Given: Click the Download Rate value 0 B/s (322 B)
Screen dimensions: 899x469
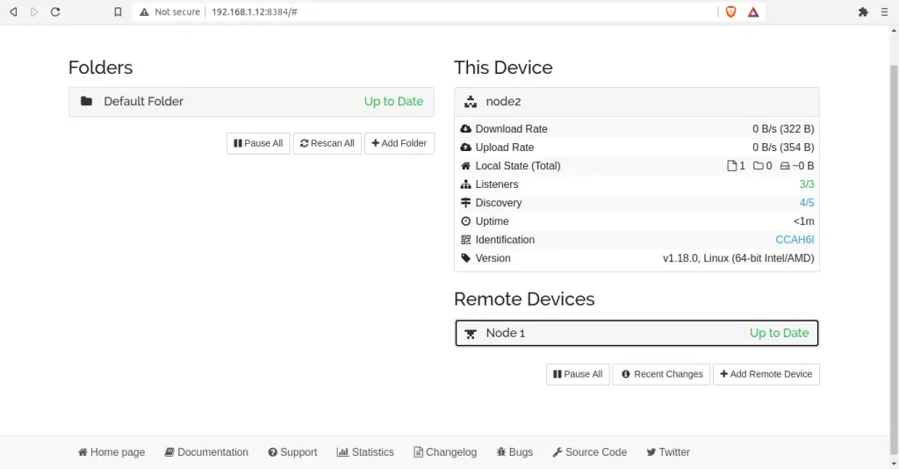Looking at the screenshot, I should pos(783,129).
